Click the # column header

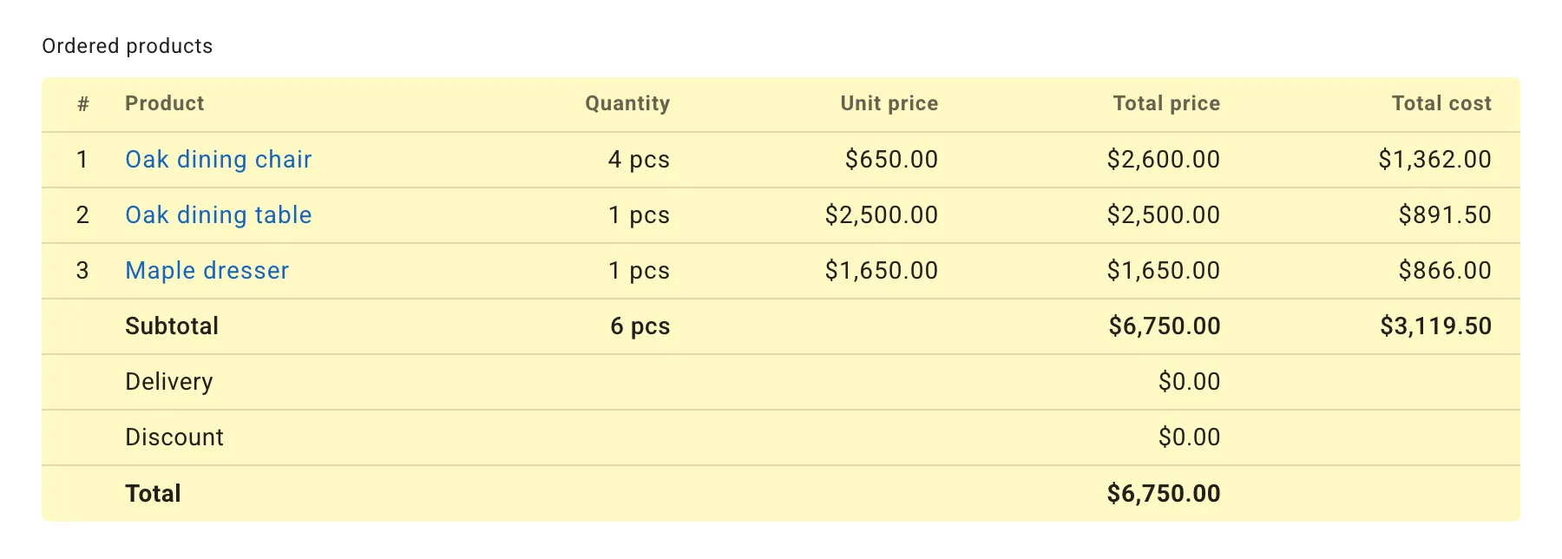tap(81, 103)
